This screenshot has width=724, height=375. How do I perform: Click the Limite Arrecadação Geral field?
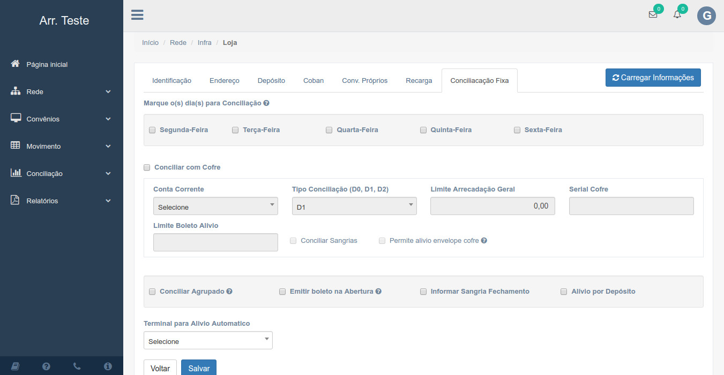492,206
